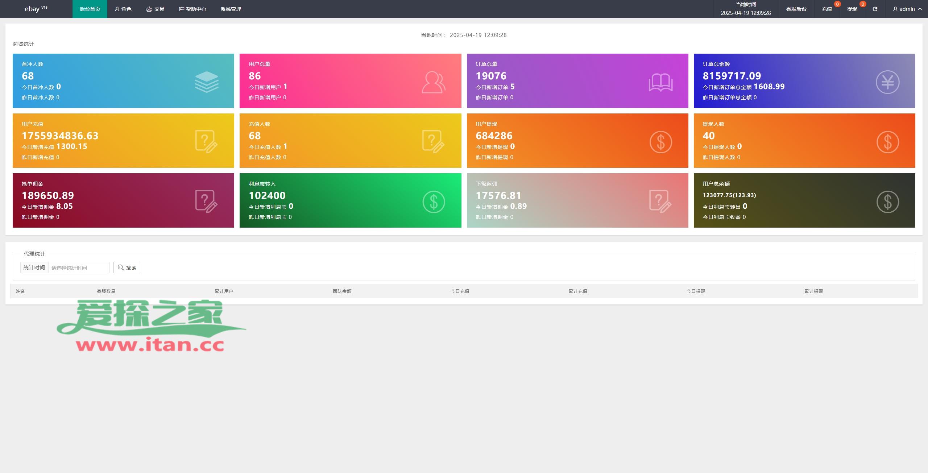Click the dollar icon in 用户提现 card
This screenshot has width=928, height=473.
(660, 142)
